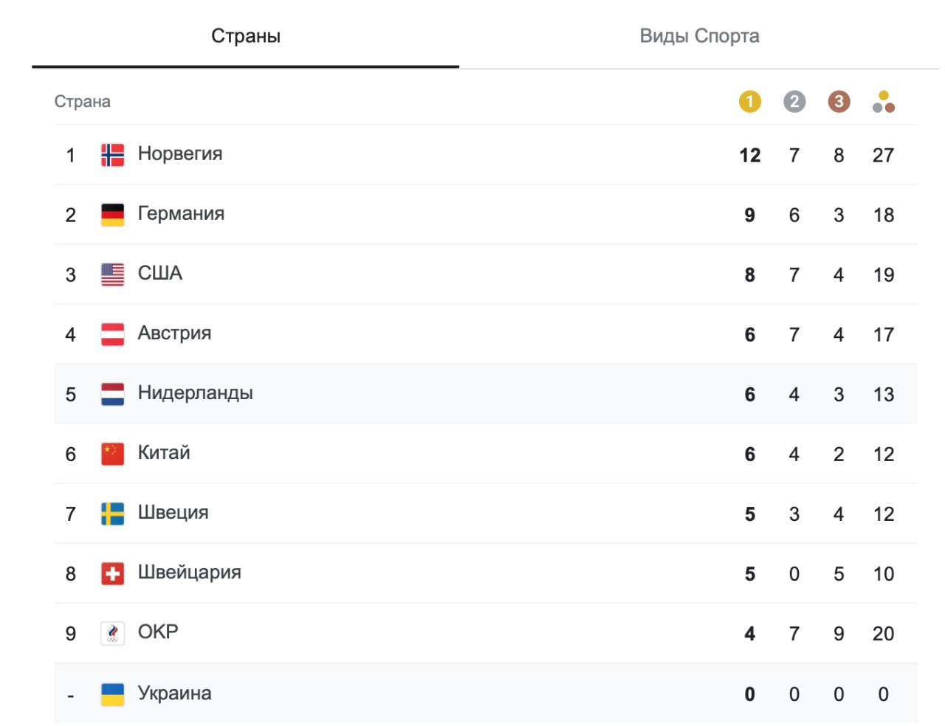Click the bronze medal column icon
The image size is (945, 726).
coord(839,102)
